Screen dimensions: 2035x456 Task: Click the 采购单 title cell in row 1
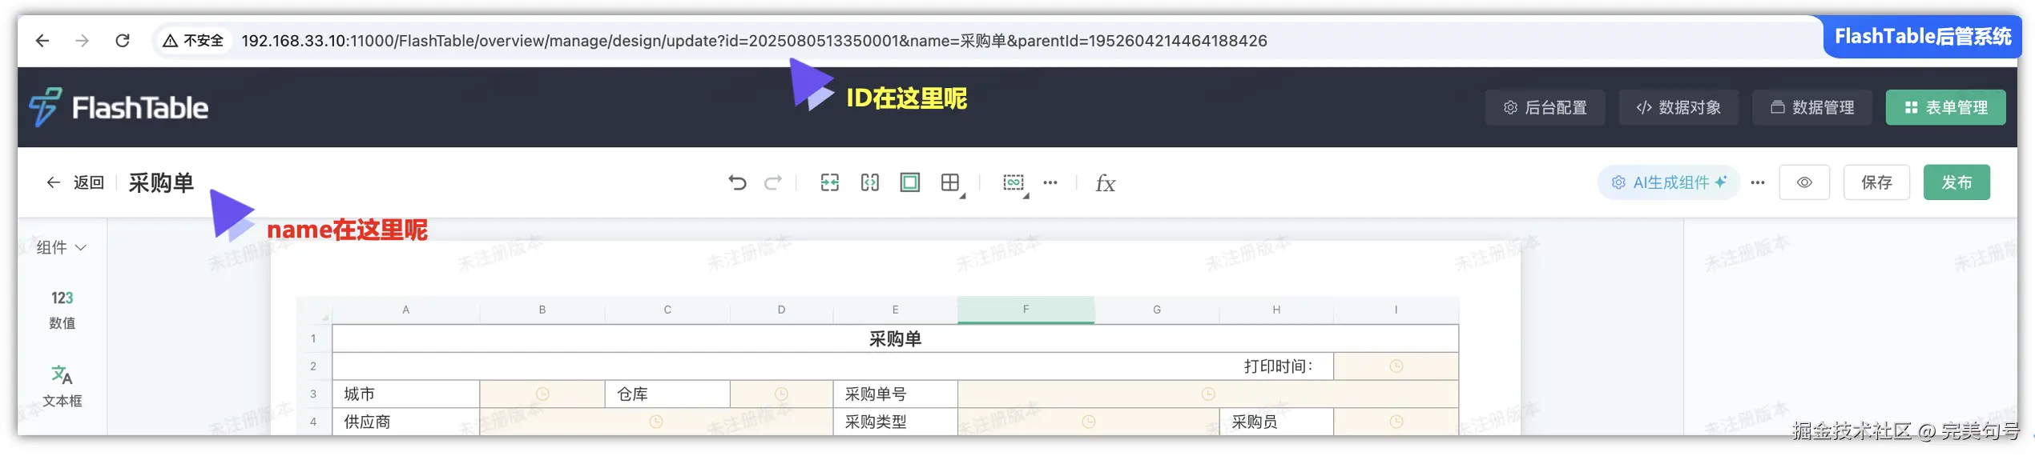click(895, 338)
